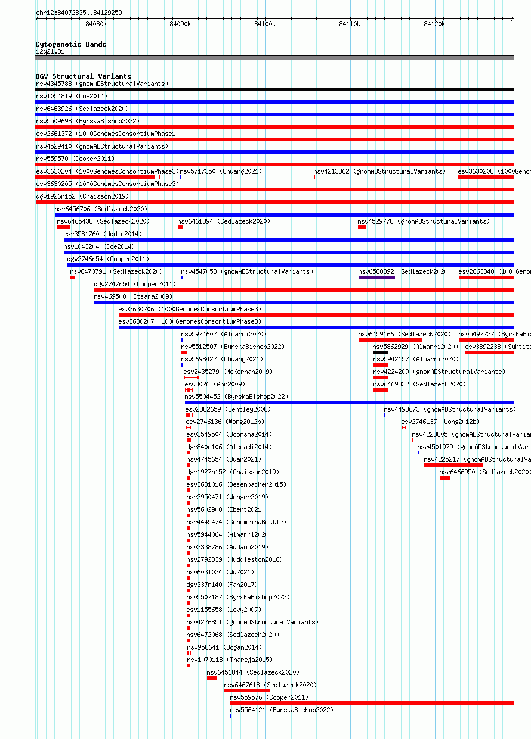Select nsv4213862 gnomAD variant label
The width and height of the screenshot is (531, 739).
click(x=379, y=171)
